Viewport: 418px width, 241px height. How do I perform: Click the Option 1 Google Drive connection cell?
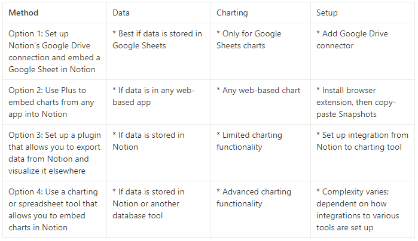(x=54, y=51)
